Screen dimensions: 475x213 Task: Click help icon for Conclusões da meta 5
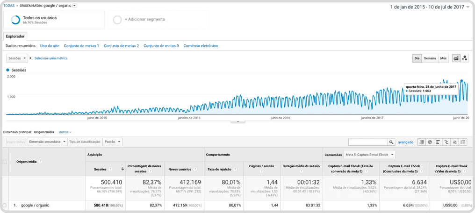pos(420,171)
